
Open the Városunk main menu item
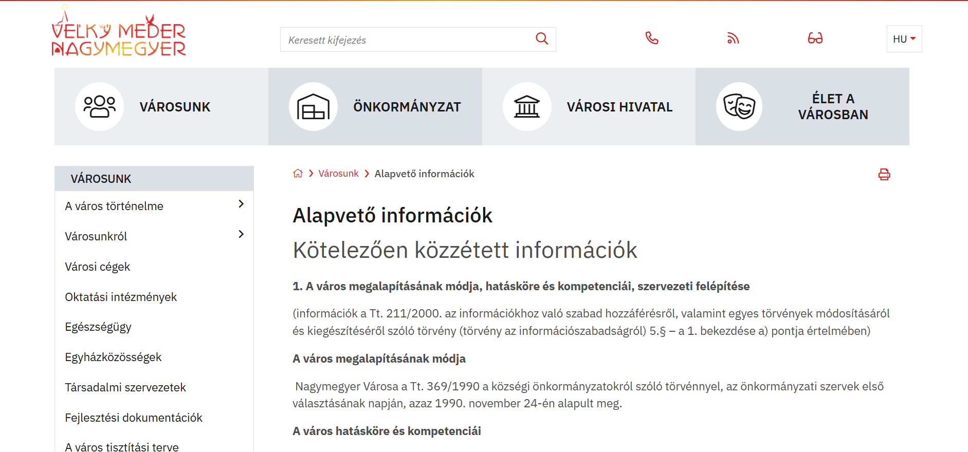click(175, 107)
